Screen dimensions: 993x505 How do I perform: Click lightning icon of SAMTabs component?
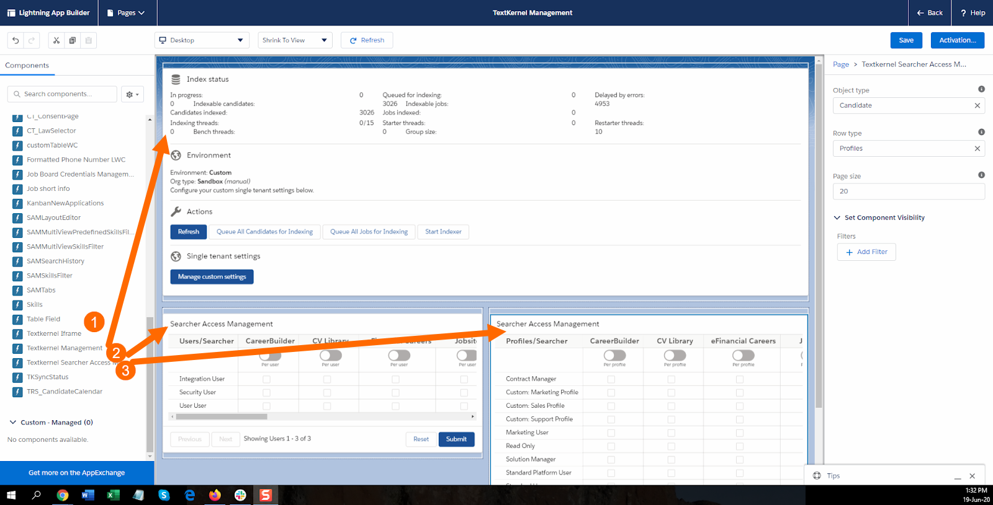17,291
